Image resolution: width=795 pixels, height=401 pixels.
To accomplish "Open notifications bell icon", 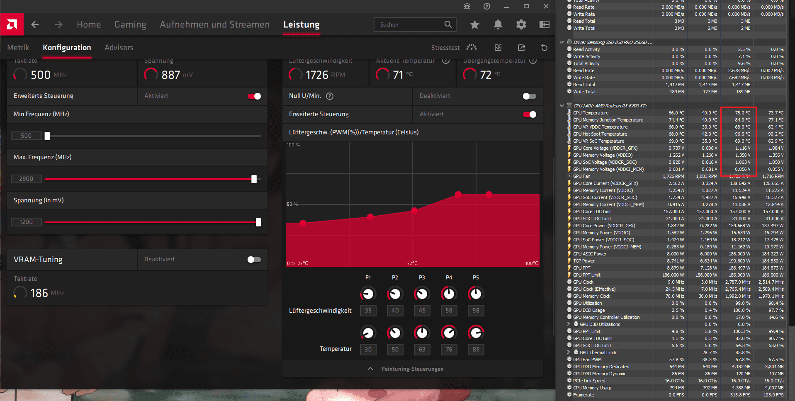I will [498, 24].
